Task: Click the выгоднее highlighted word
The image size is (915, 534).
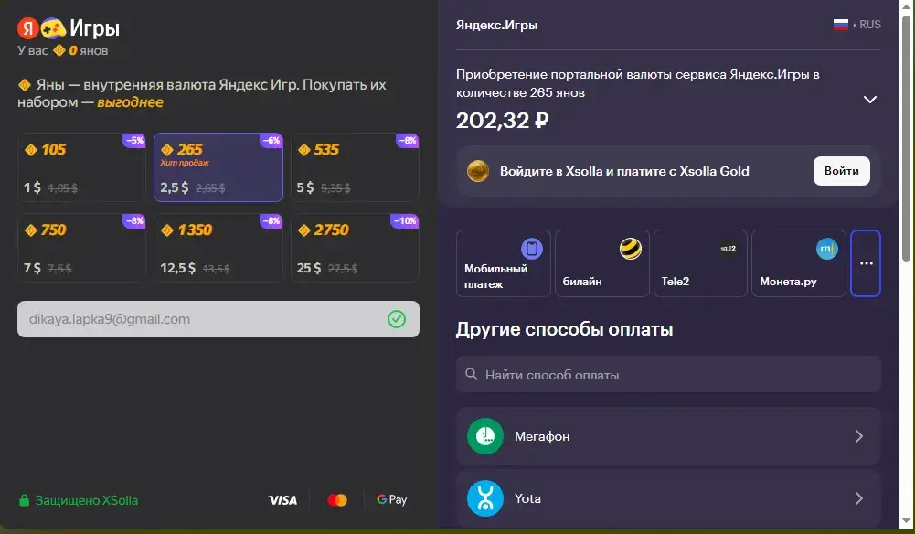Action: coord(130,102)
